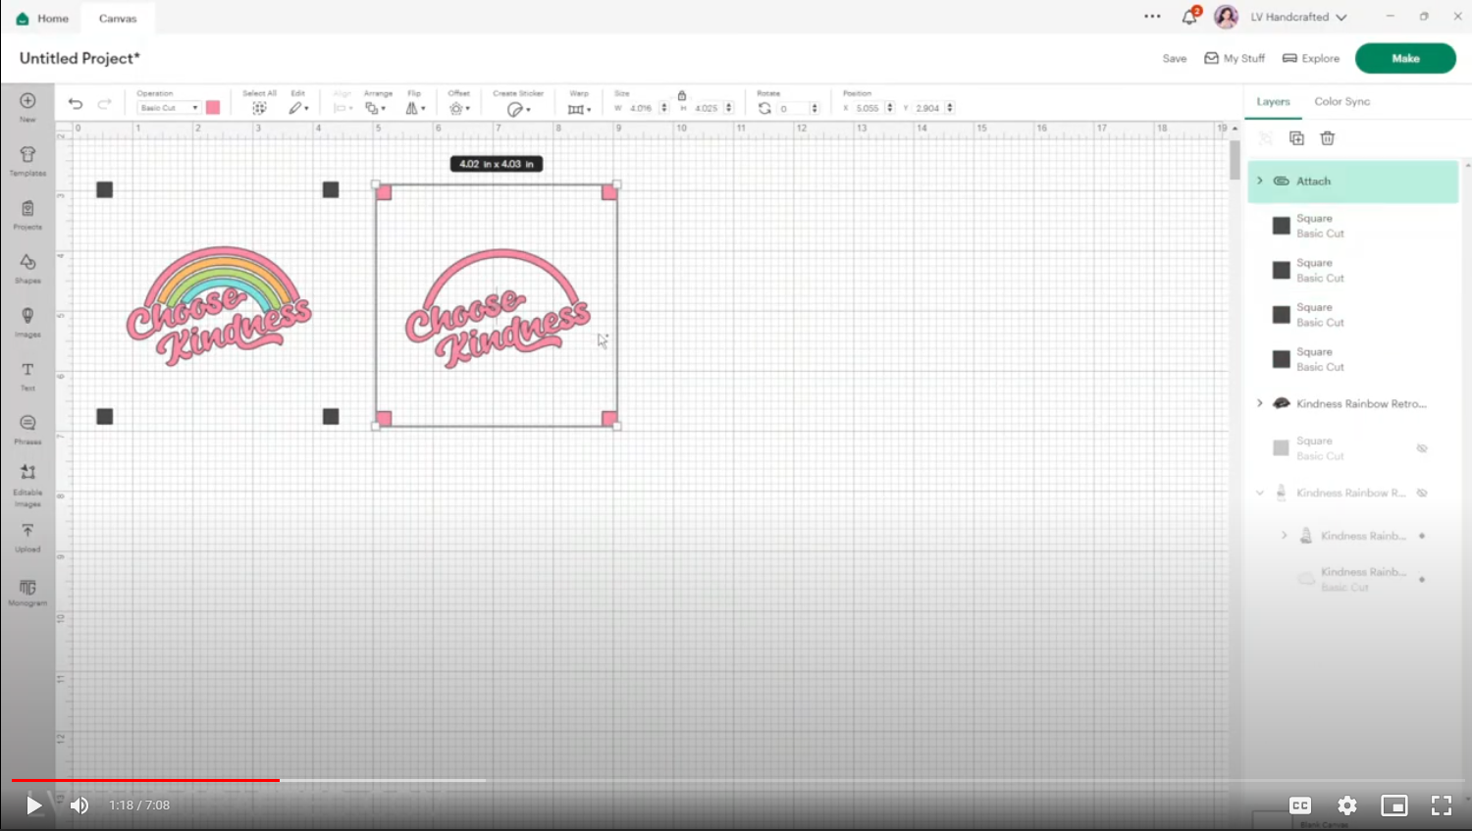Open the Align dropdown
The width and height of the screenshot is (1472, 831).
click(x=342, y=108)
